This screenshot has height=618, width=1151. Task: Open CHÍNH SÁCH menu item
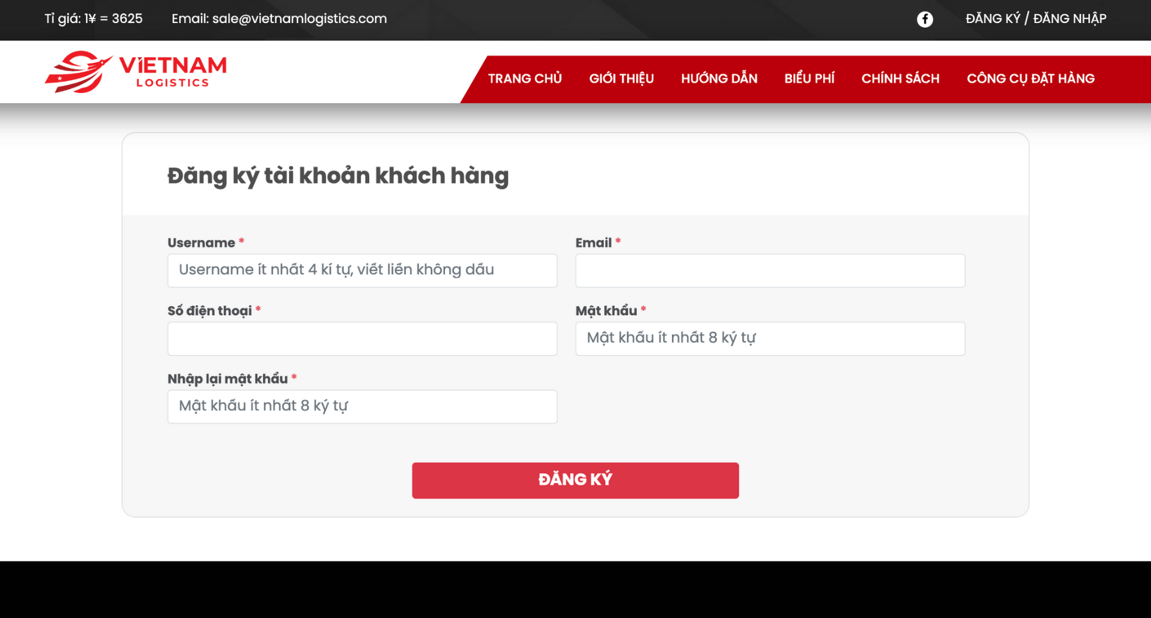(x=900, y=78)
